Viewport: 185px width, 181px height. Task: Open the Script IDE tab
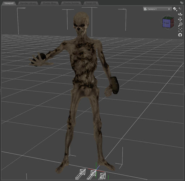coord(91,3)
